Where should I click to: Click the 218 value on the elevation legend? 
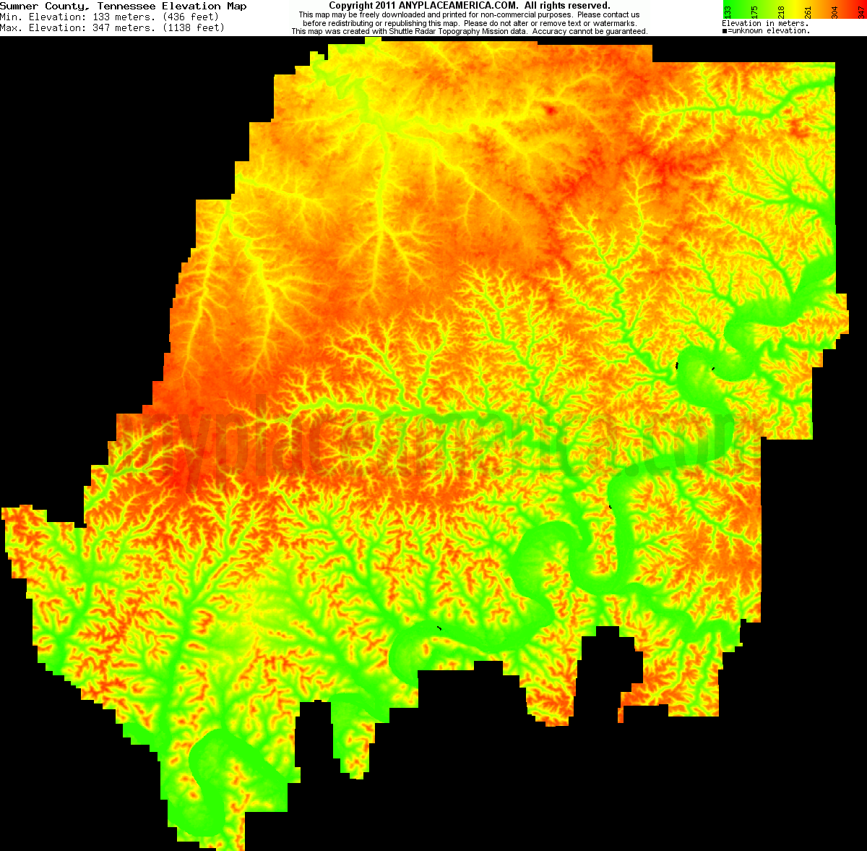coord(781,11)
